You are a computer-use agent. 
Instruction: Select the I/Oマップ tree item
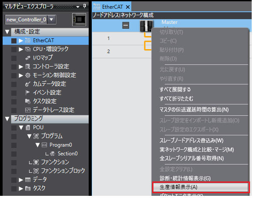43,57
